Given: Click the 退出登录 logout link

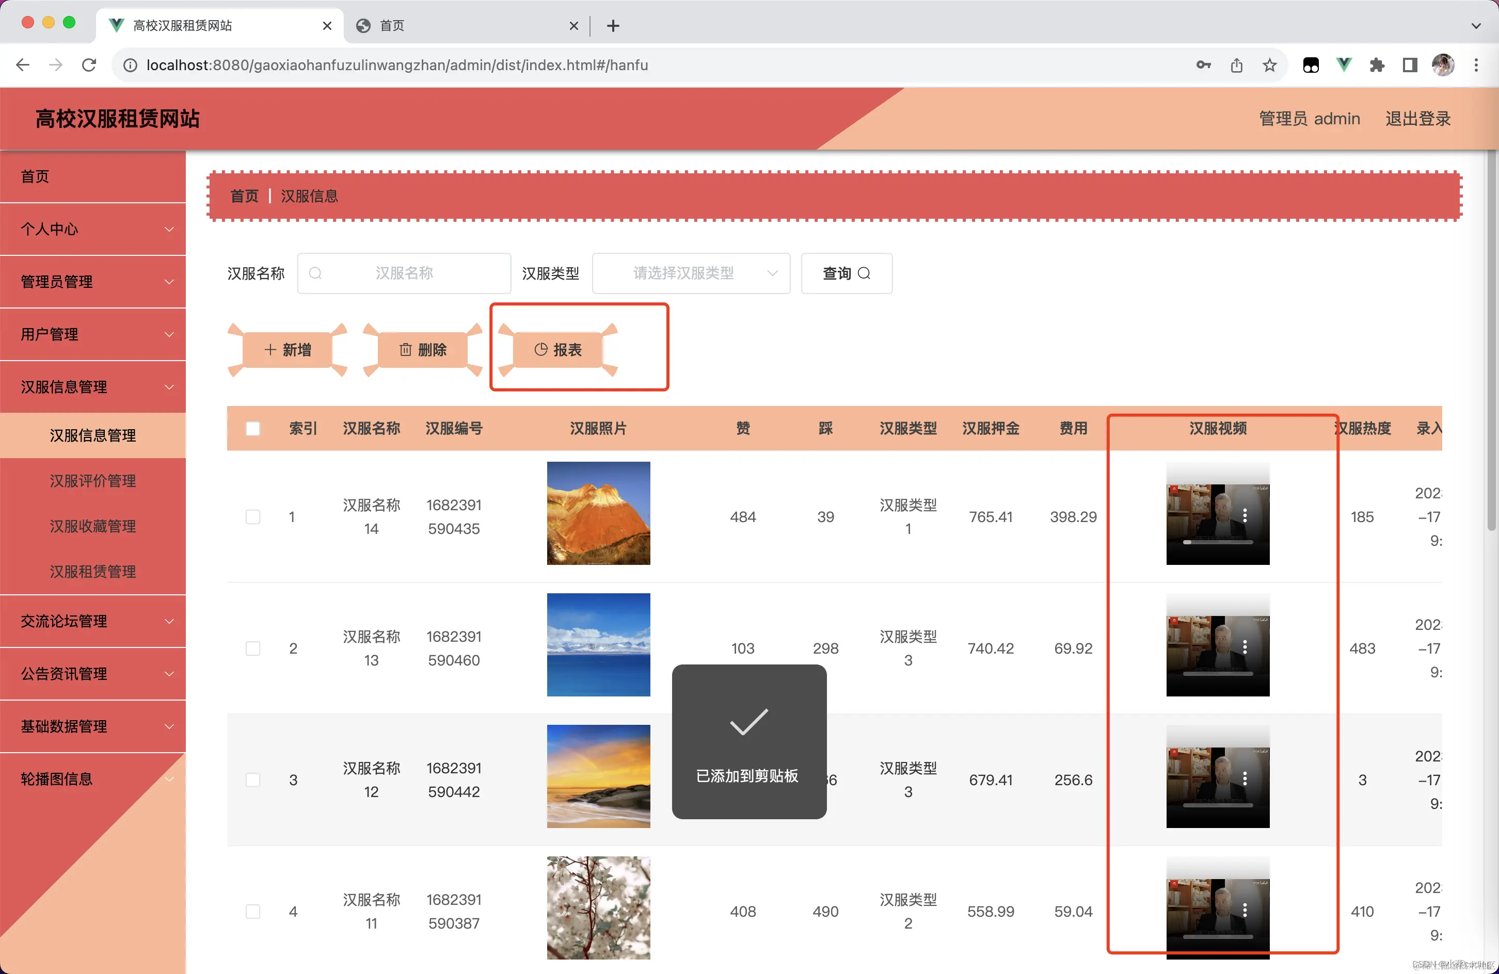Looking at the screenshot, I should click(x=1418, y=118).
